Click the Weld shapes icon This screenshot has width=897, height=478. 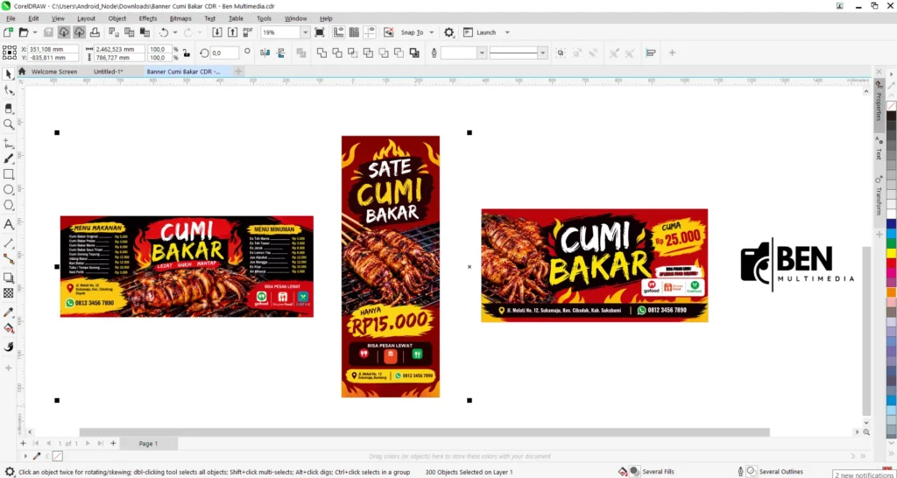322,53
